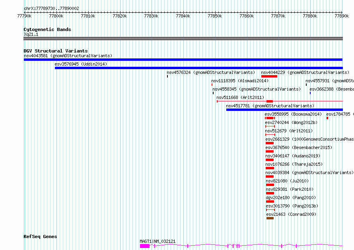Click the red line glyph of esv3013790
This screenshot has height=250, width=354.
click(270, 210)
